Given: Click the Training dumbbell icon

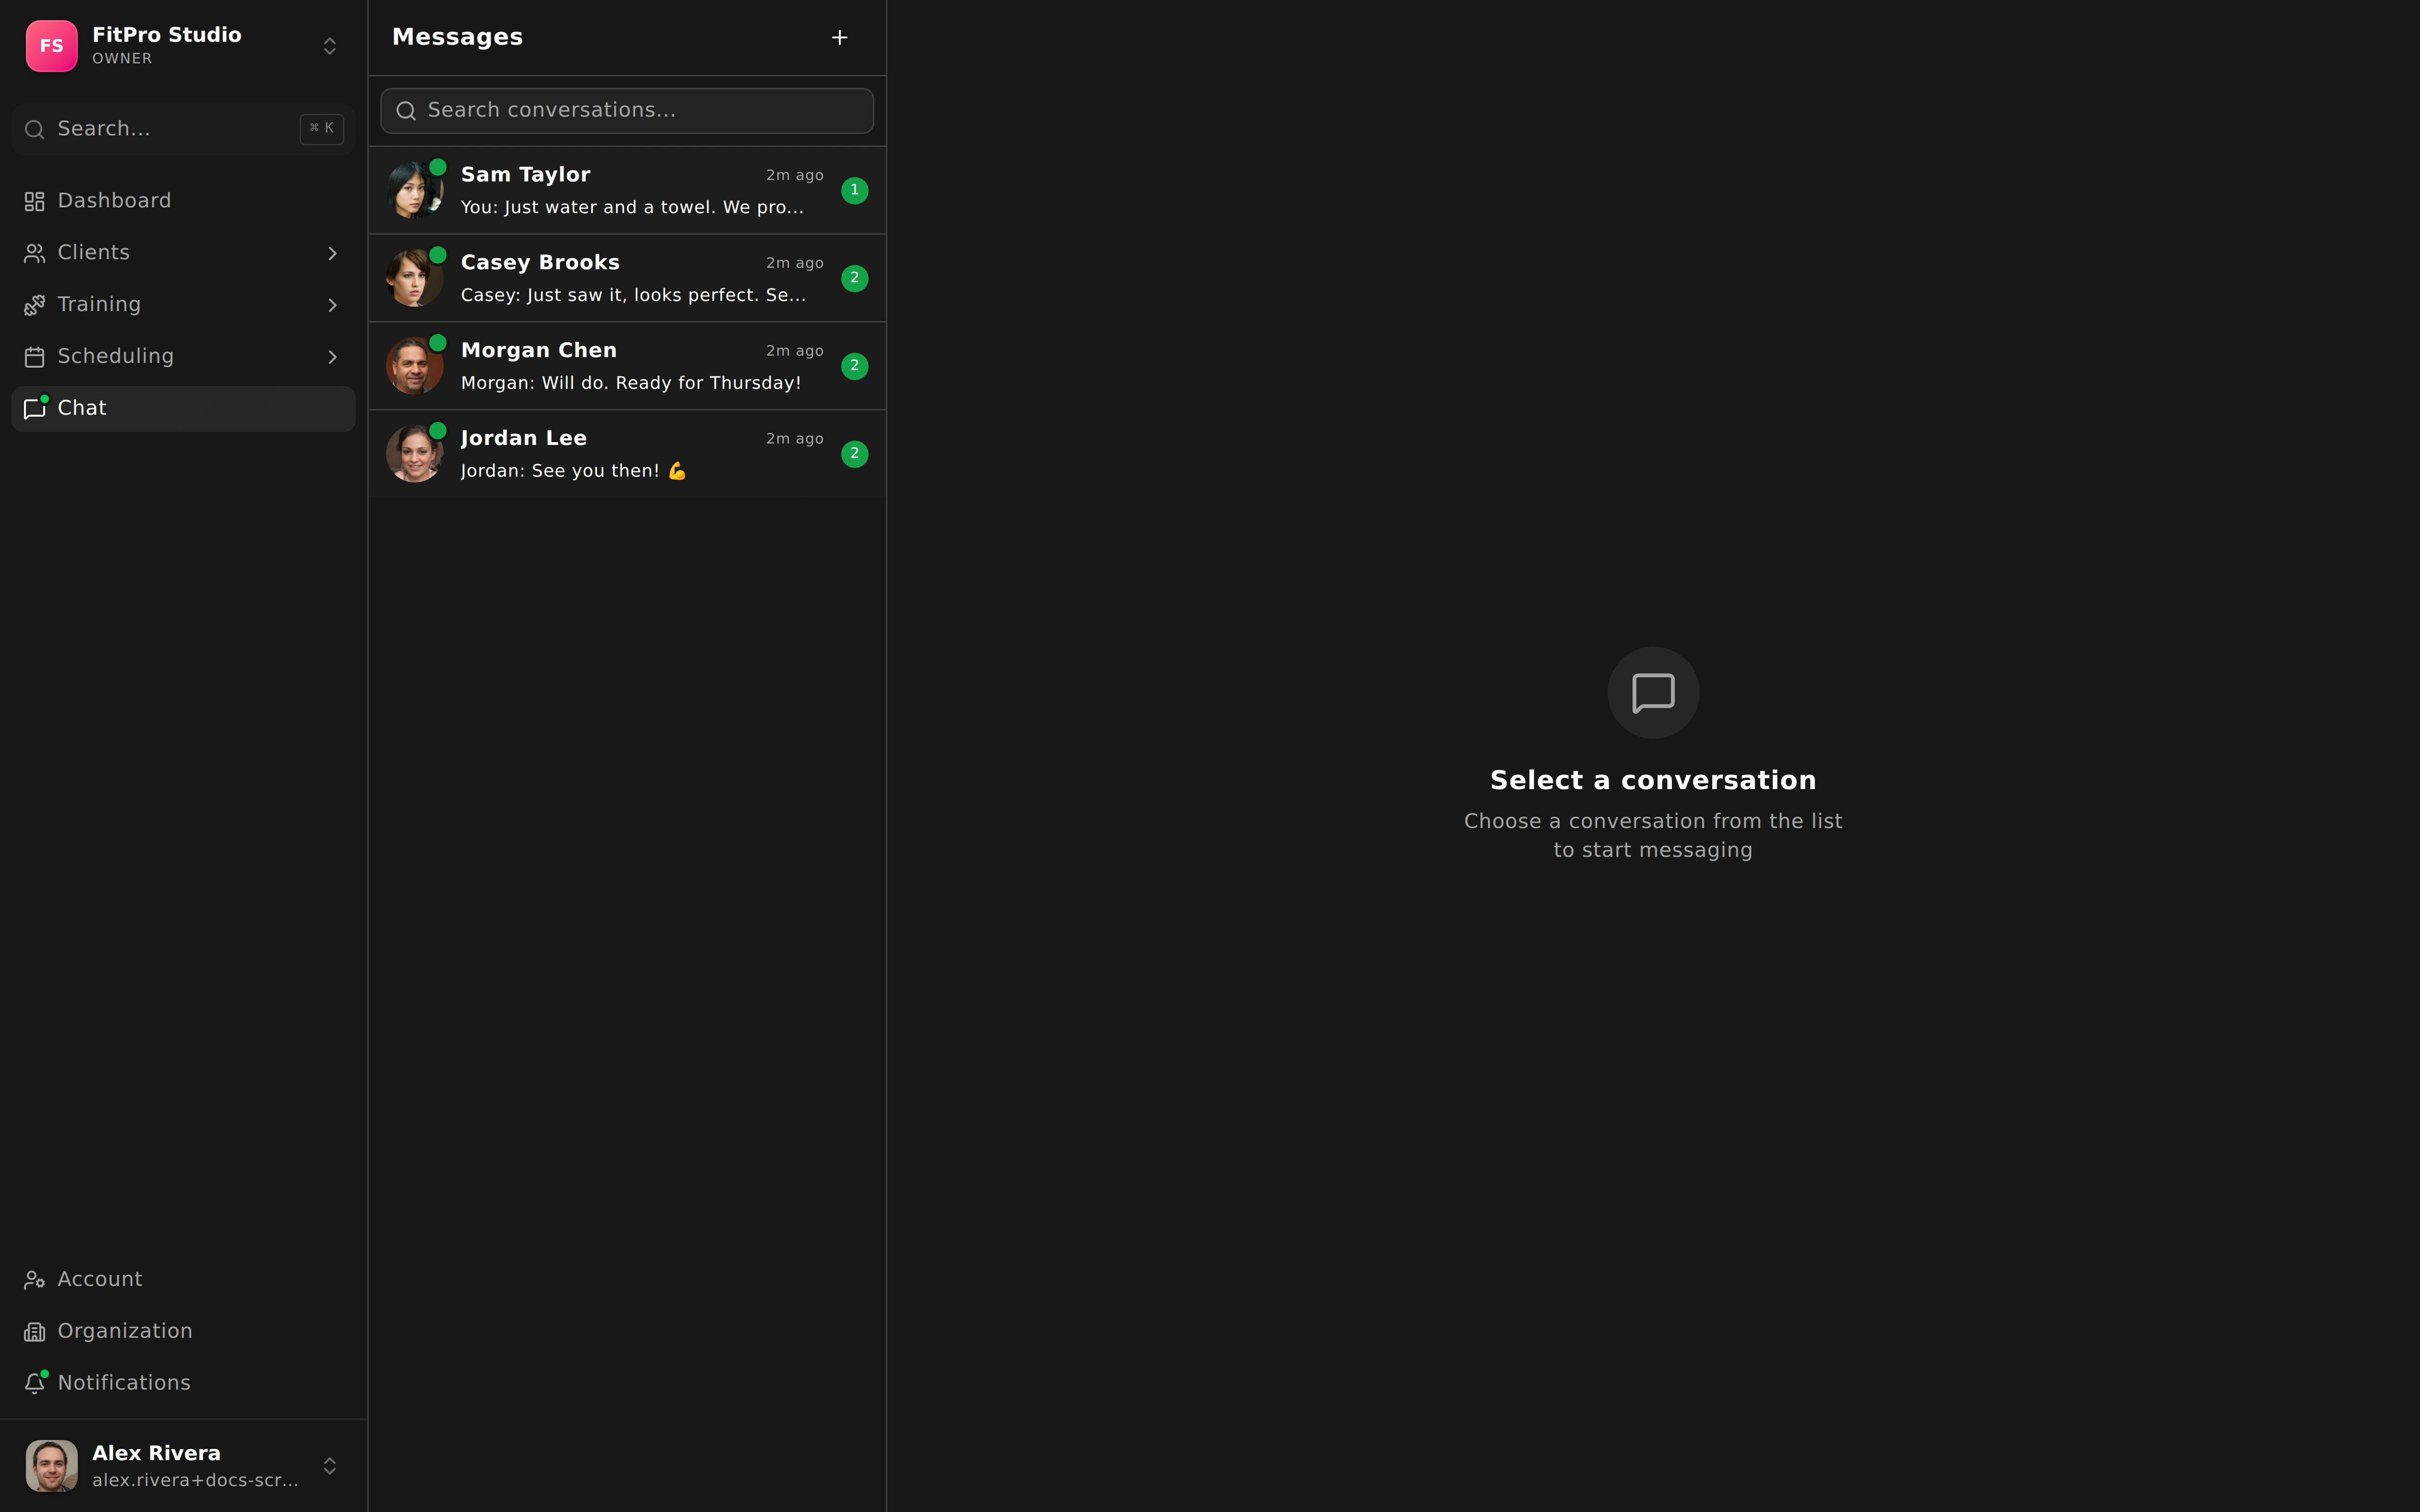Looking at the screenshot, I should 35,305.
